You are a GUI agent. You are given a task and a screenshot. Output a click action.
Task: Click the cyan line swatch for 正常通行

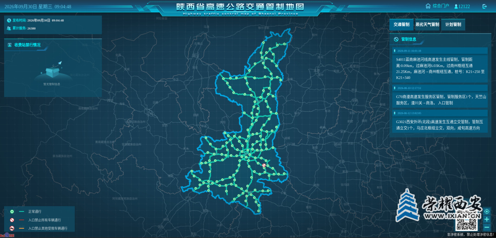(22, 211)
